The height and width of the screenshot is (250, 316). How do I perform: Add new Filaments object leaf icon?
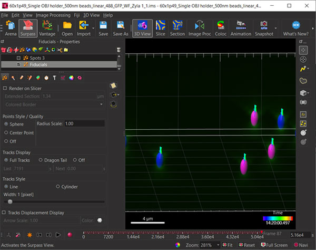pos(41,50)
